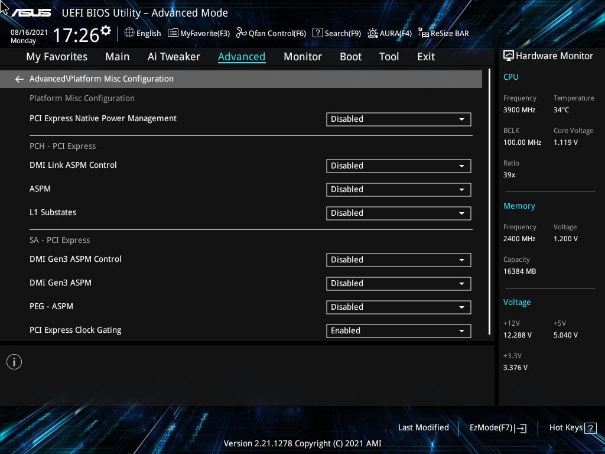Switch to My Favorites tab
The height and width of the screenshot is (454, 605).
point(57,57)
